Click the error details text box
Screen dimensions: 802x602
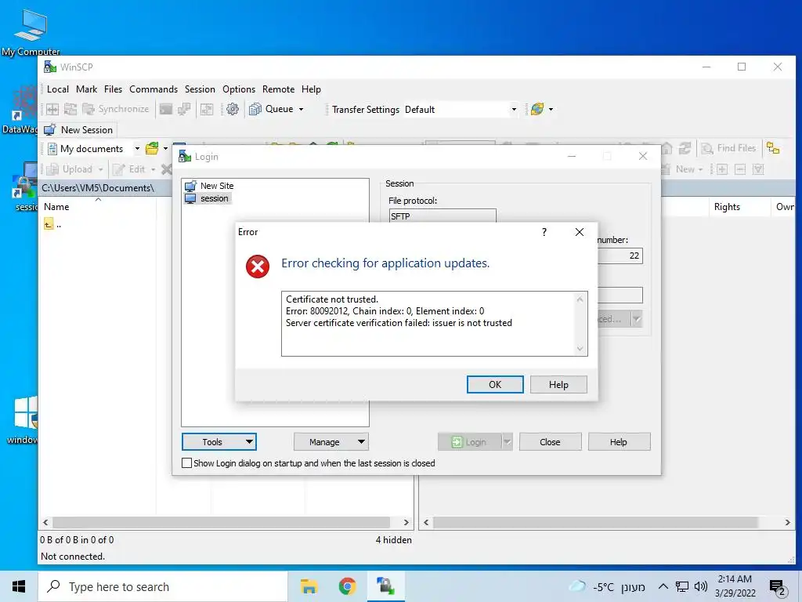434,324
